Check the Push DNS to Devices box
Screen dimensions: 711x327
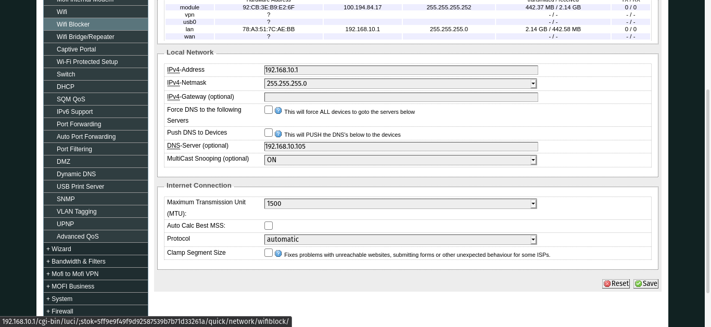coord(269,133)
